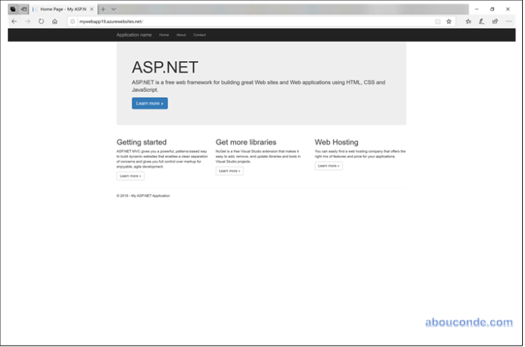
Task: Add page to favorites with star icon
Action: click(x=449, y=21)
